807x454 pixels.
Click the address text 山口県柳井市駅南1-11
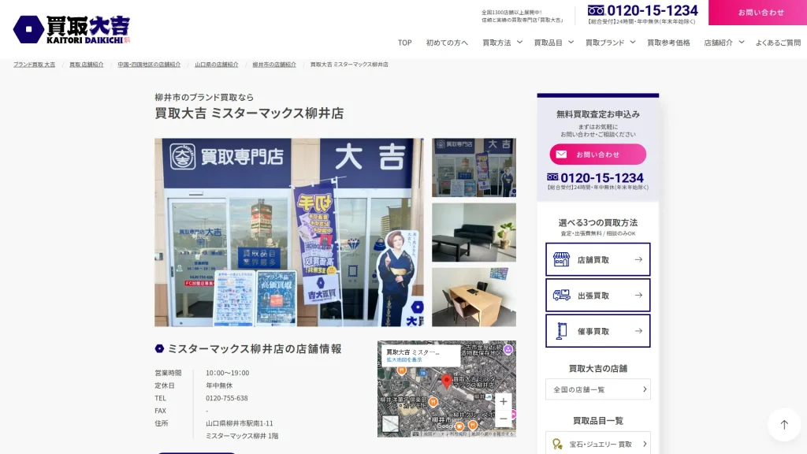point(240,423)
